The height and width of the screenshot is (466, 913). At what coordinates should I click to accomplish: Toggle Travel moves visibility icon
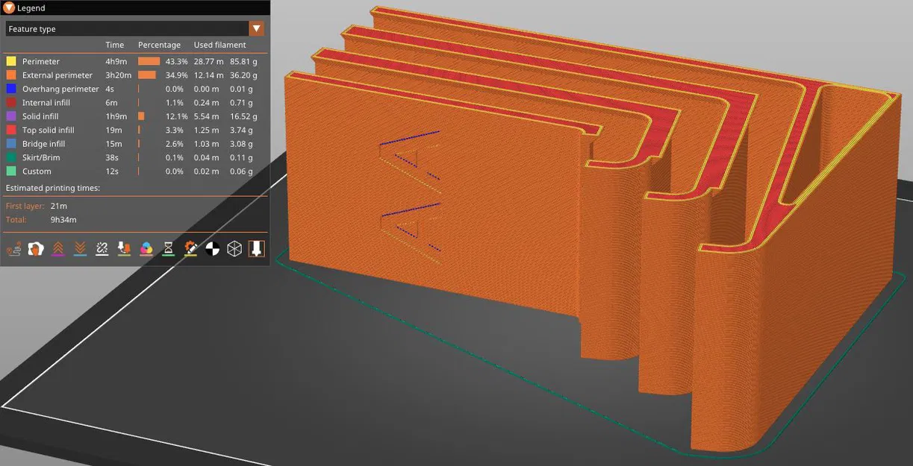13,249
